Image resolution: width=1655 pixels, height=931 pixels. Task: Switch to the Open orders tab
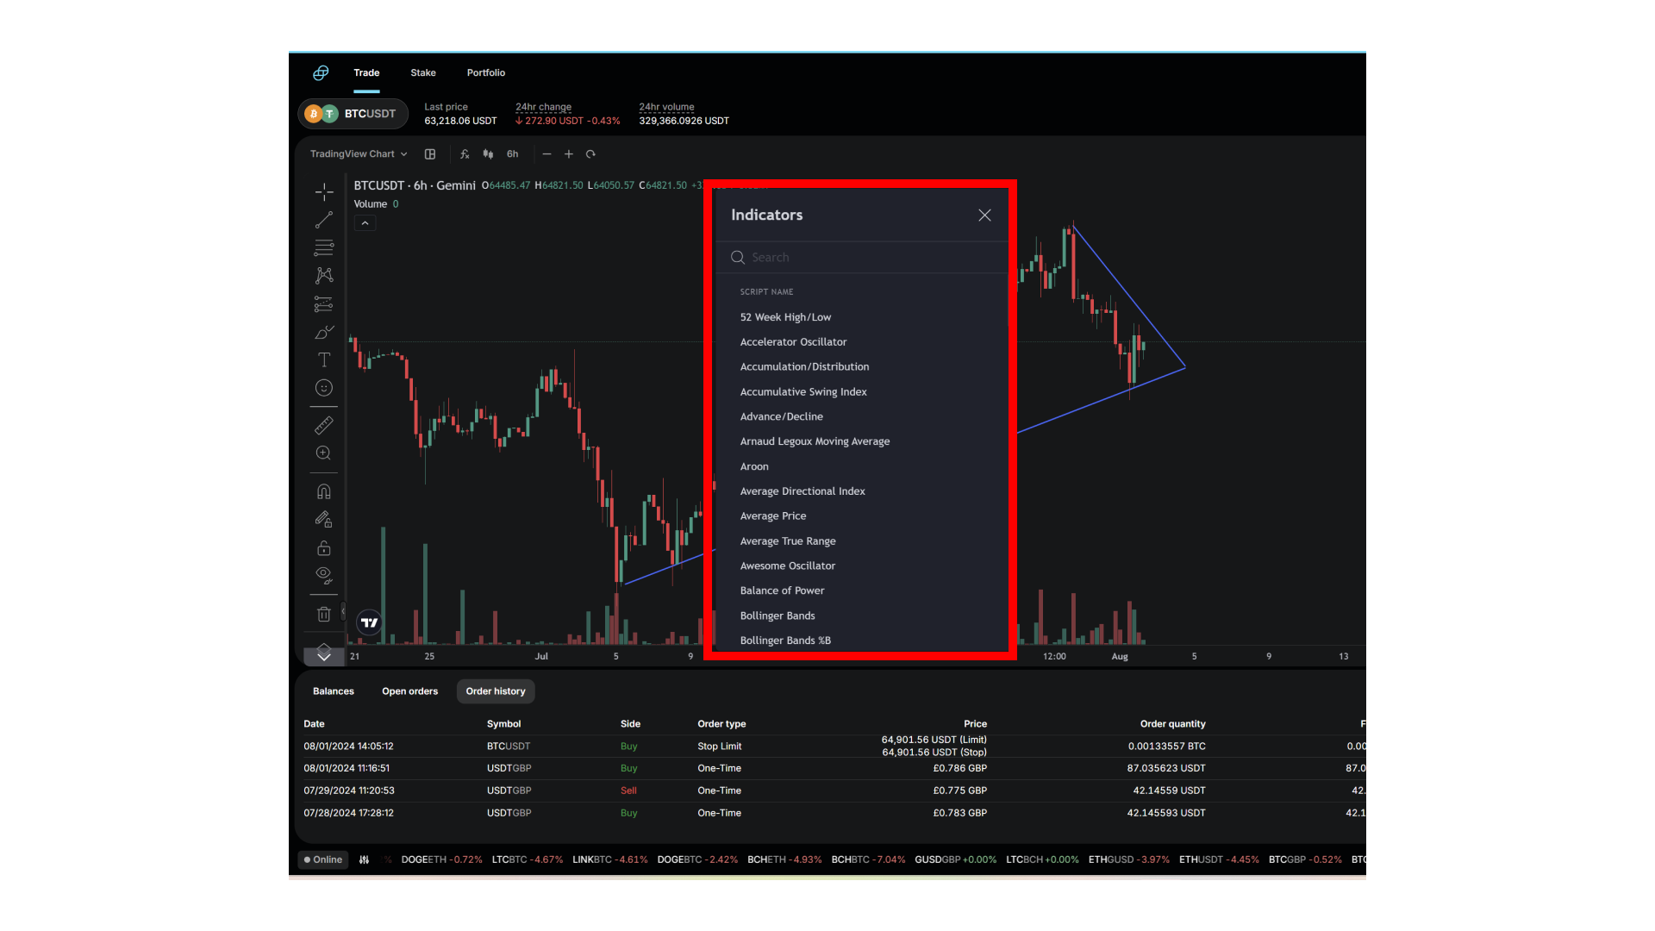tap(410, 691)
